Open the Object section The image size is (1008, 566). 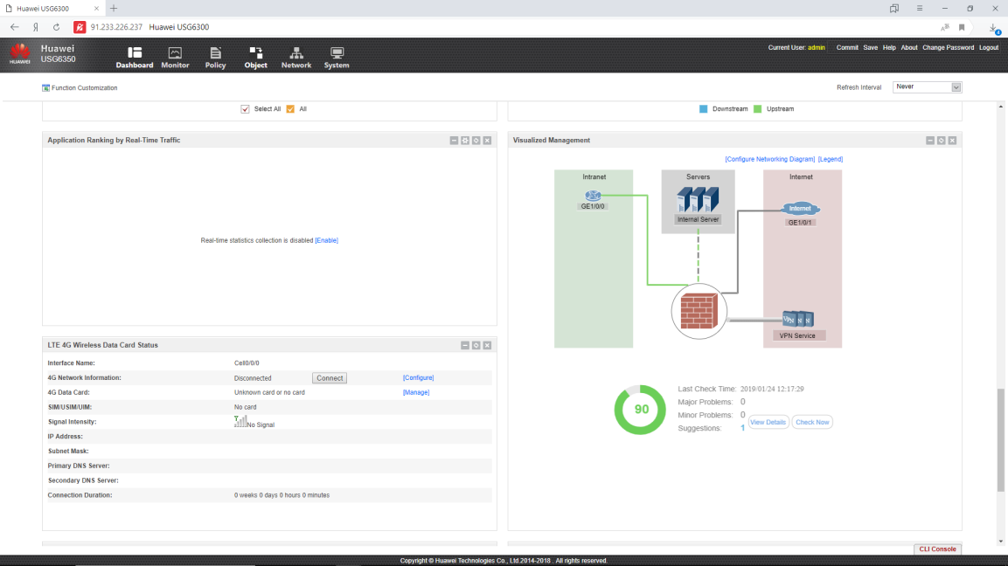pyautogui.click(x=256, y=57)
